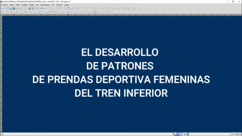Click the vertical ruler at left edge
The height and width of the screenshot is (136, 242).
click(x=1, y=74)
